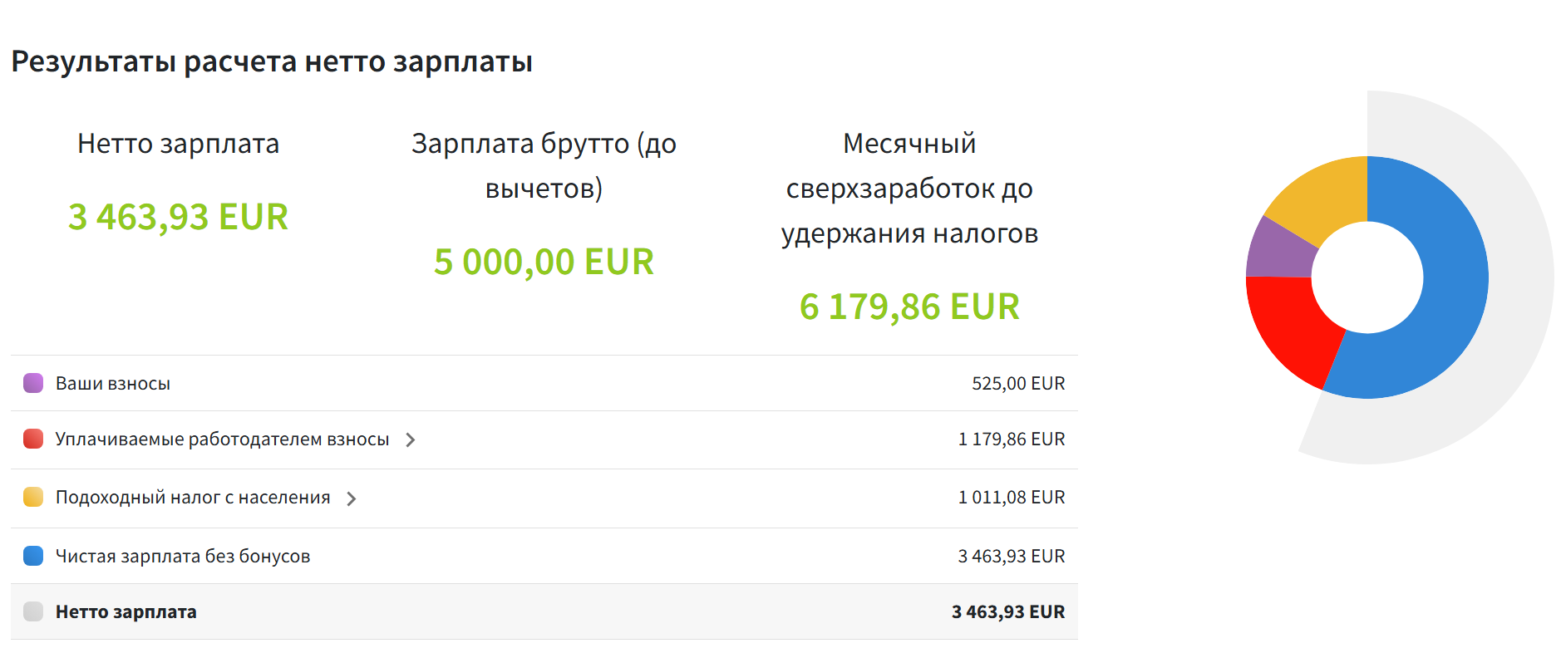Expand Подоходный налог с населения chevron

coord(352,498)
